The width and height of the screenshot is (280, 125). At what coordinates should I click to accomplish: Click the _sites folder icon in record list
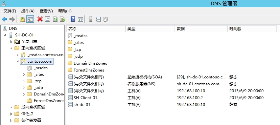pyautogui.click(x=70, y=43)
